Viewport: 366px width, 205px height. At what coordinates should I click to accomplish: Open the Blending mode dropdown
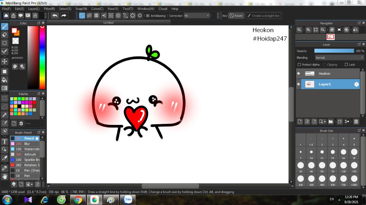click(x=339, y=58)
